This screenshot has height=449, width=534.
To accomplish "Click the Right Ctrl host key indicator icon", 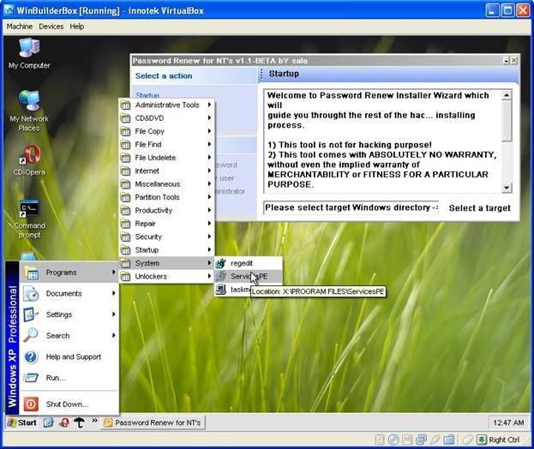I will click(x=482, y=440).
